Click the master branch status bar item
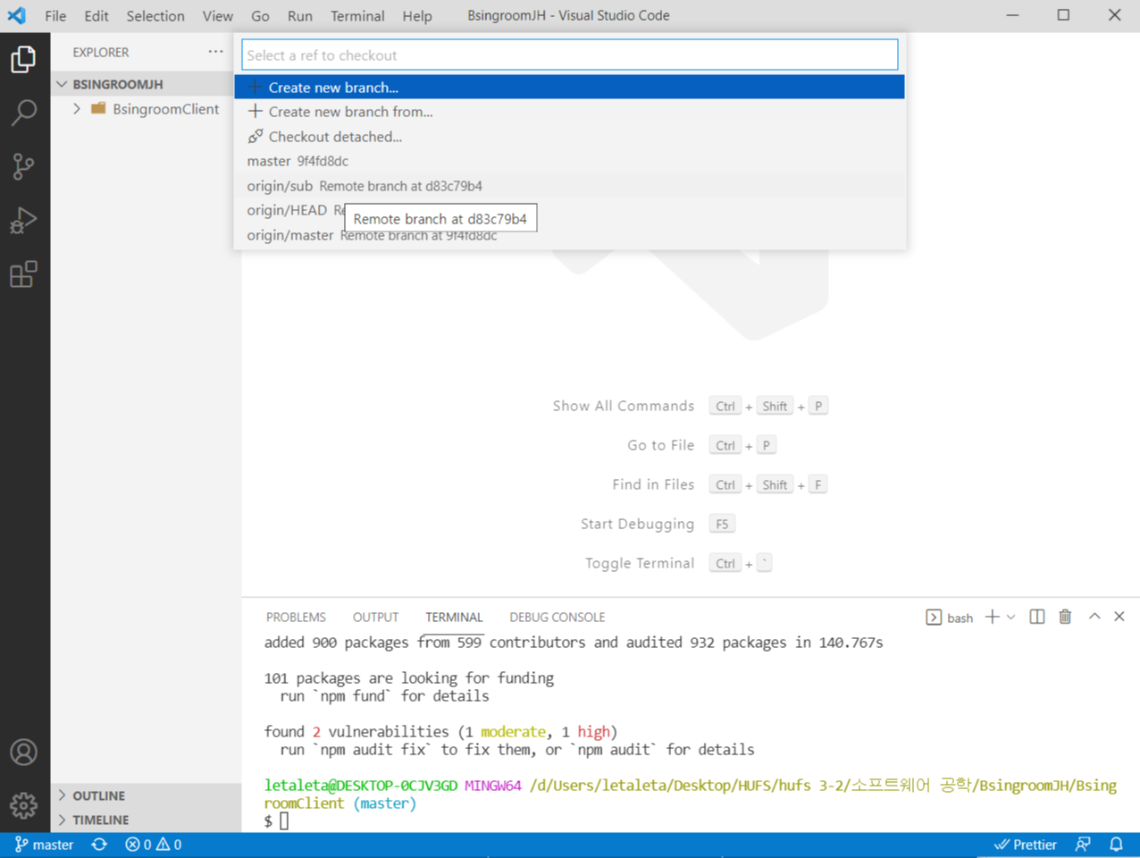 pyautogui.click(x=44, y=845)
